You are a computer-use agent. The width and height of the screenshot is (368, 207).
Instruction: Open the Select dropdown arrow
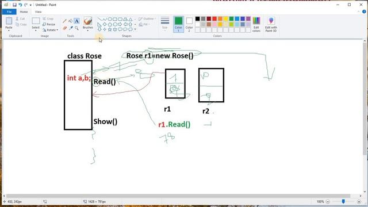pyautogui.click(x=36, y=30)
